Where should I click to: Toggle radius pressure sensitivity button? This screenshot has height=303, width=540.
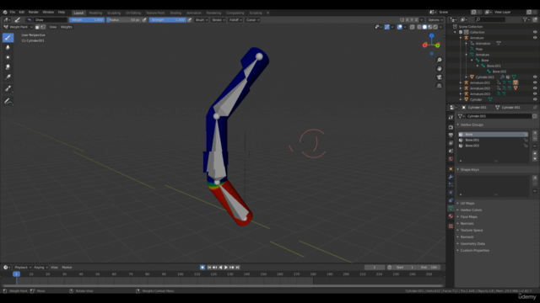[144, 20]
